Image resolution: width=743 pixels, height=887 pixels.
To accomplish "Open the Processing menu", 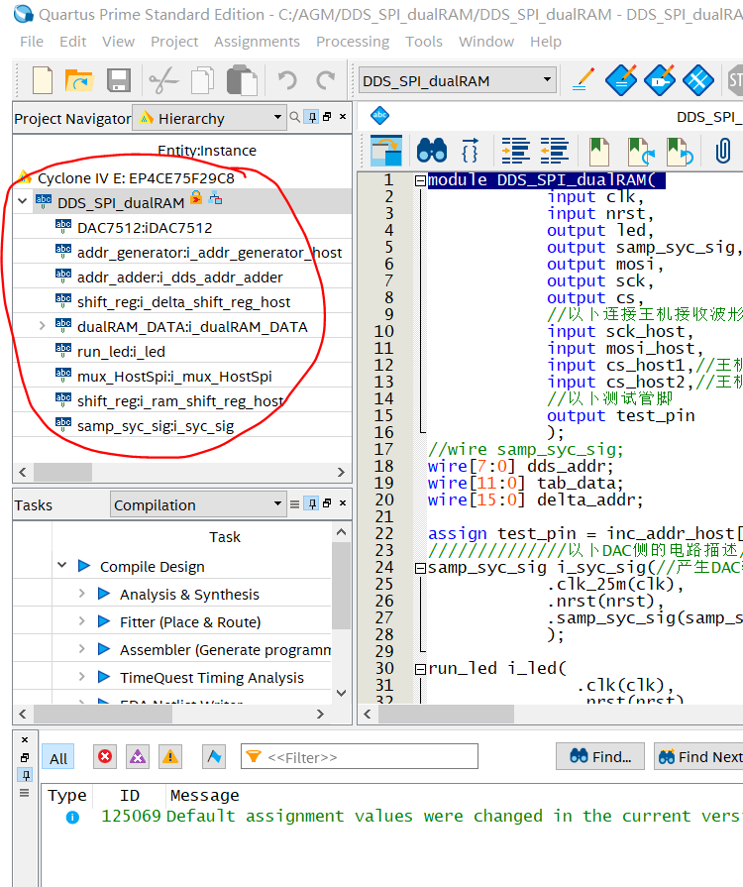I will [353, 42].
